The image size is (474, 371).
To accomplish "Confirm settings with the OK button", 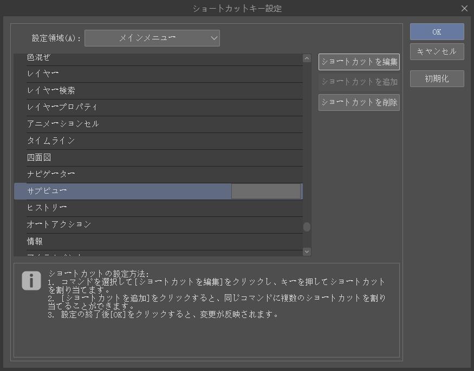I will point(437,31).
